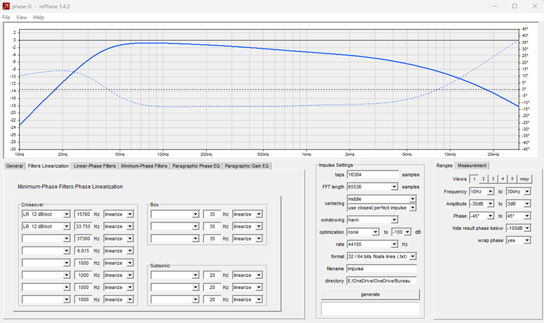Click the generate button

coord(370,294)
